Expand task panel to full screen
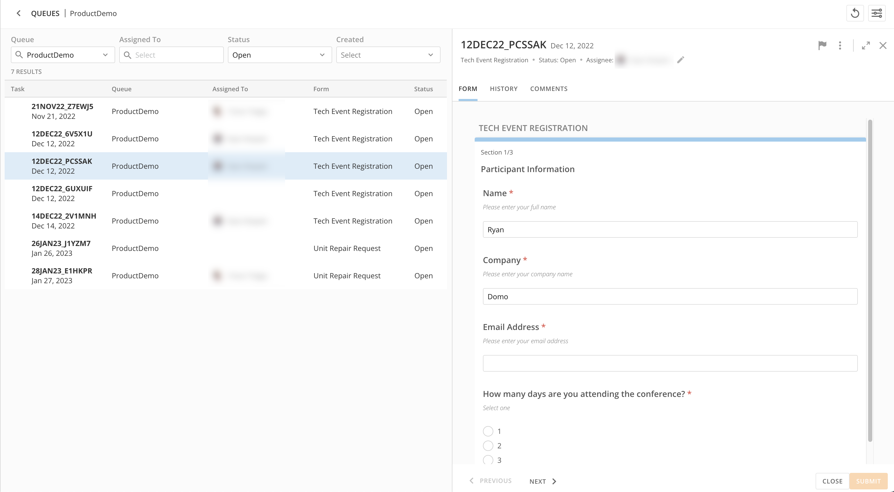The width and height of the screenshot is (894, 492). tap(866, 45)
